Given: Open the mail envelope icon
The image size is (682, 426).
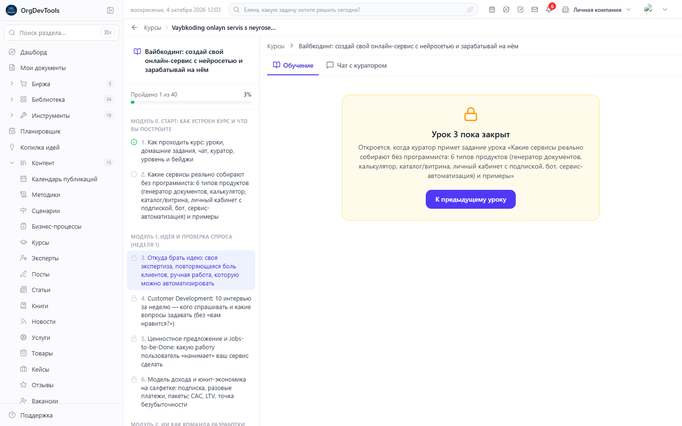Looking at the screenshot, I should (x=535, y=9).
